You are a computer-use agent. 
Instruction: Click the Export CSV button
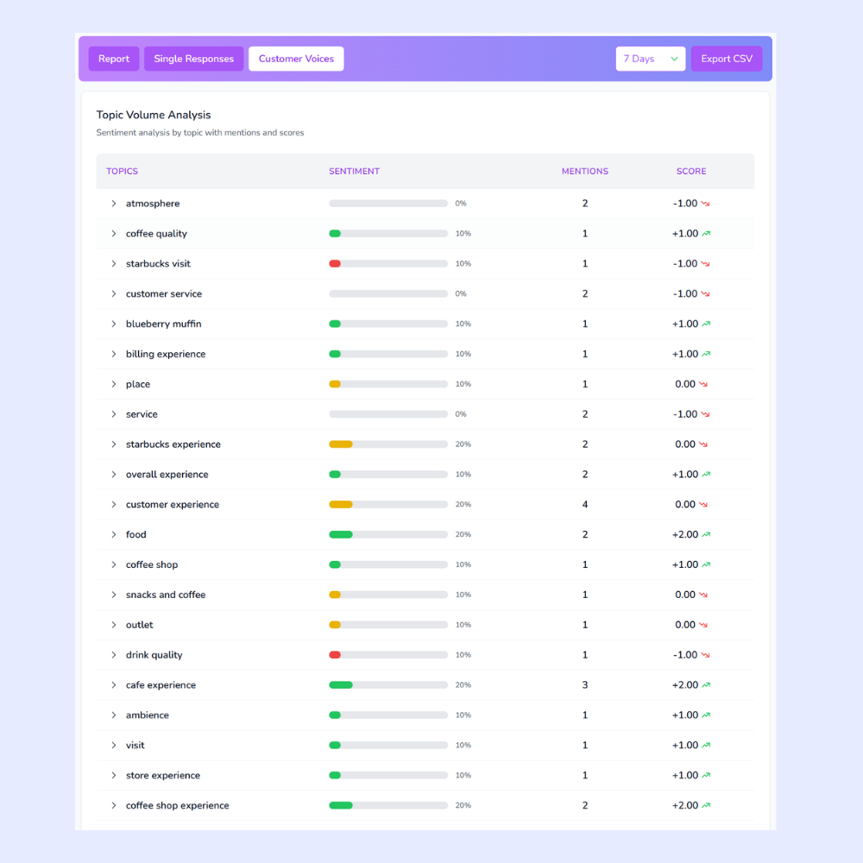[x=726, y=59]
